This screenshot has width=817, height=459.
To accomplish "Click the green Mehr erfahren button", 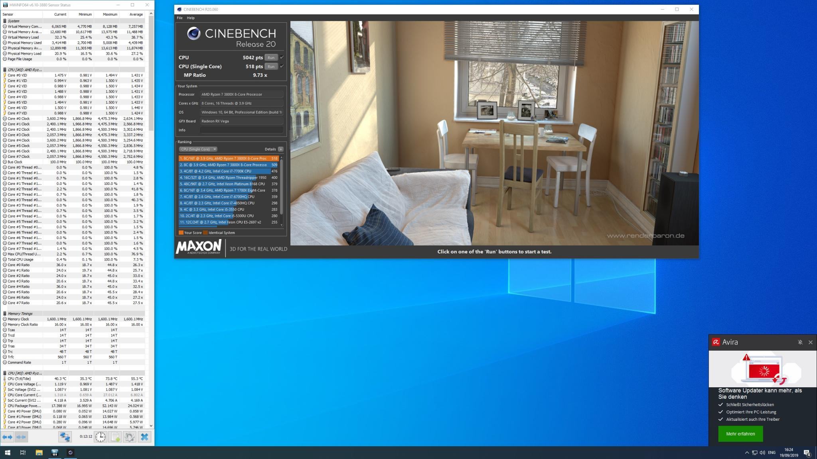I will tap(740, 434).
